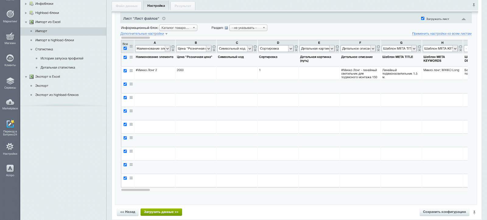This screenshot has height=220, width=487.
Task: Open column F field dropdown Детальное описание
Action: (x=358, y=49)
